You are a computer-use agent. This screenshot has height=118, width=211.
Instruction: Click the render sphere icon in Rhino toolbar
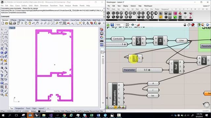pyautogui.click(x=99, y=23)
